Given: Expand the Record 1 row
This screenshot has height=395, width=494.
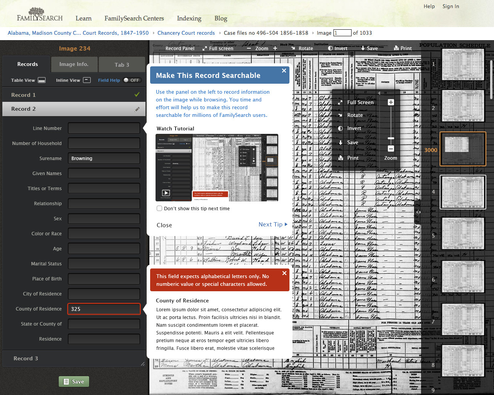Looking at the screenshot, I should (x=74, y=95).
